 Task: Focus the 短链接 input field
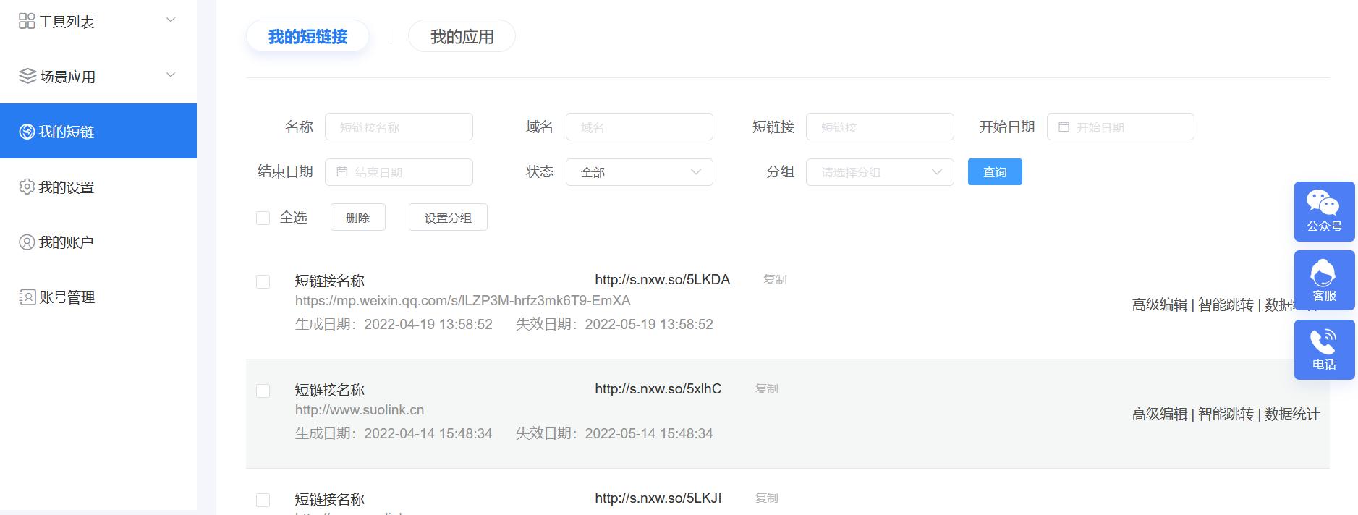click(x=880, y=127)
